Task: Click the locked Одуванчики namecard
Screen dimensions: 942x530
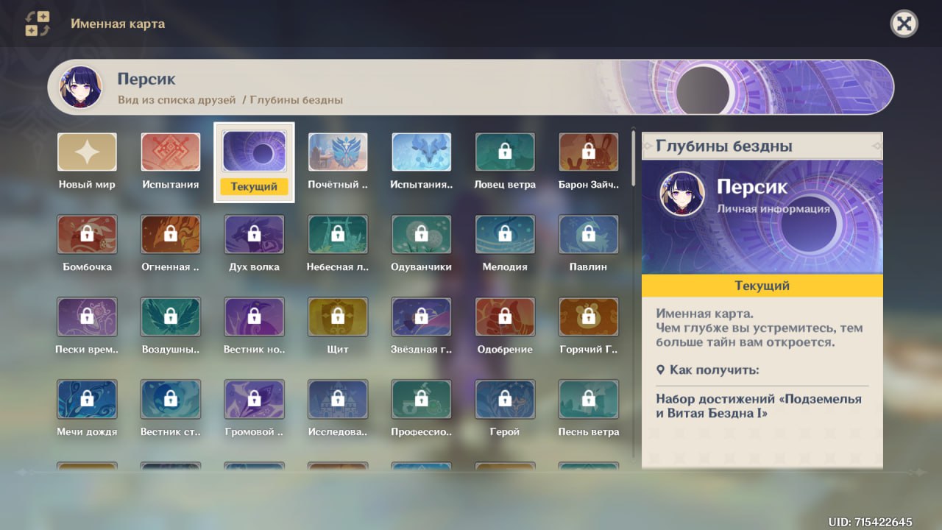Action: click(421, 244)
